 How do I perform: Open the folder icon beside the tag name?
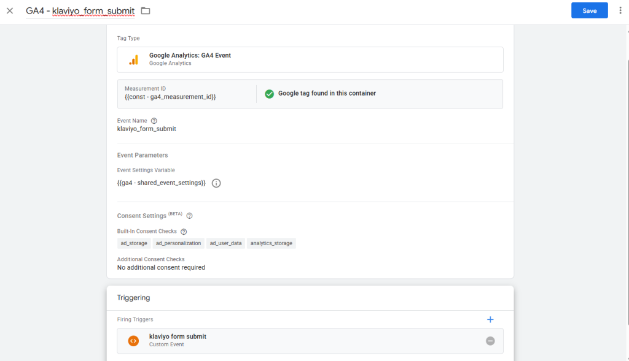click(146, 11)
